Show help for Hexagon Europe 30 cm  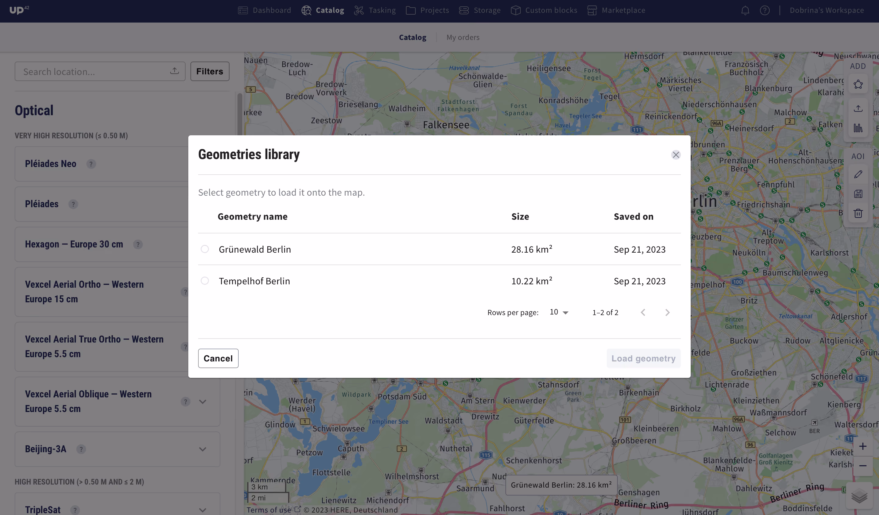click(138, 244)
